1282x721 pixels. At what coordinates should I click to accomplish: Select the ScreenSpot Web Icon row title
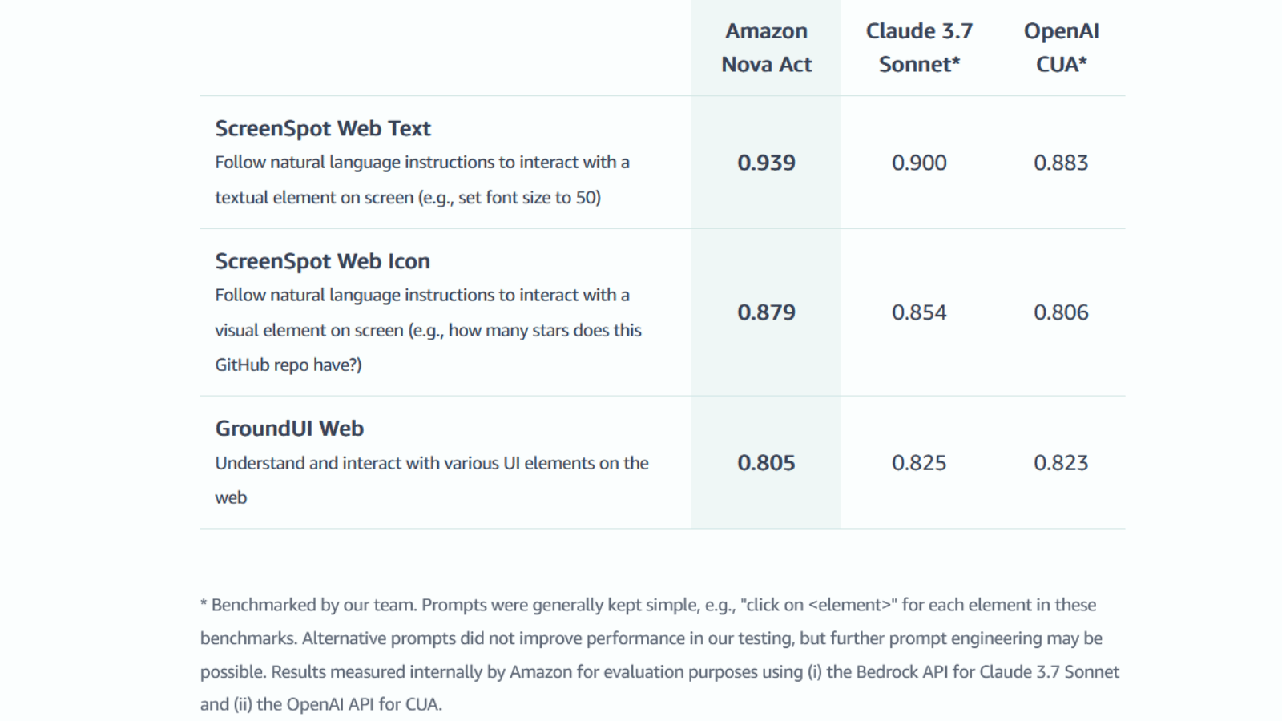pyautogui.click(x=322, y=261)
